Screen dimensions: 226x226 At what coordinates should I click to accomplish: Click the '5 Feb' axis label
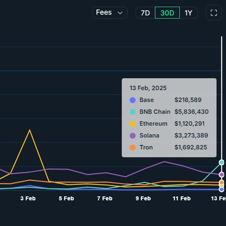[66, 198]
